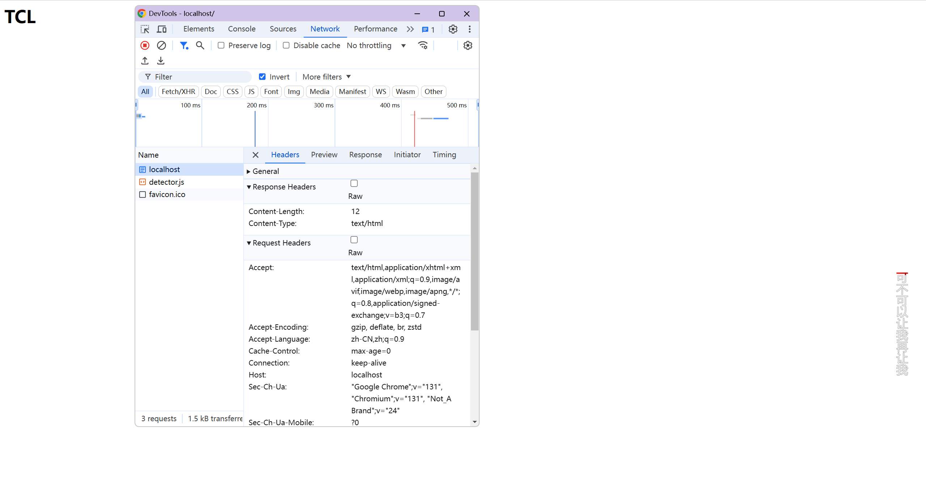Filter by Wasm type
926x487 pixels.
coord(405,92)
